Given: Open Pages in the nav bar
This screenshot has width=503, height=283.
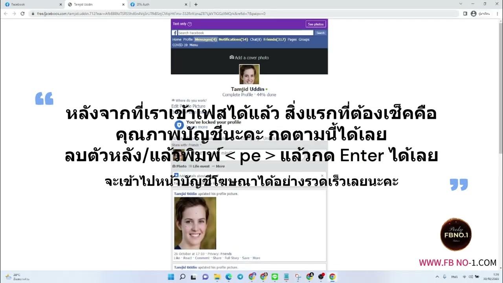Looking at the screenshot, I should [x=292, y=39].
